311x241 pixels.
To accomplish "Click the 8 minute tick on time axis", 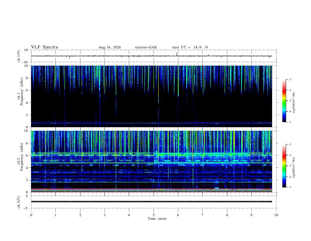I will click(227, 215).
